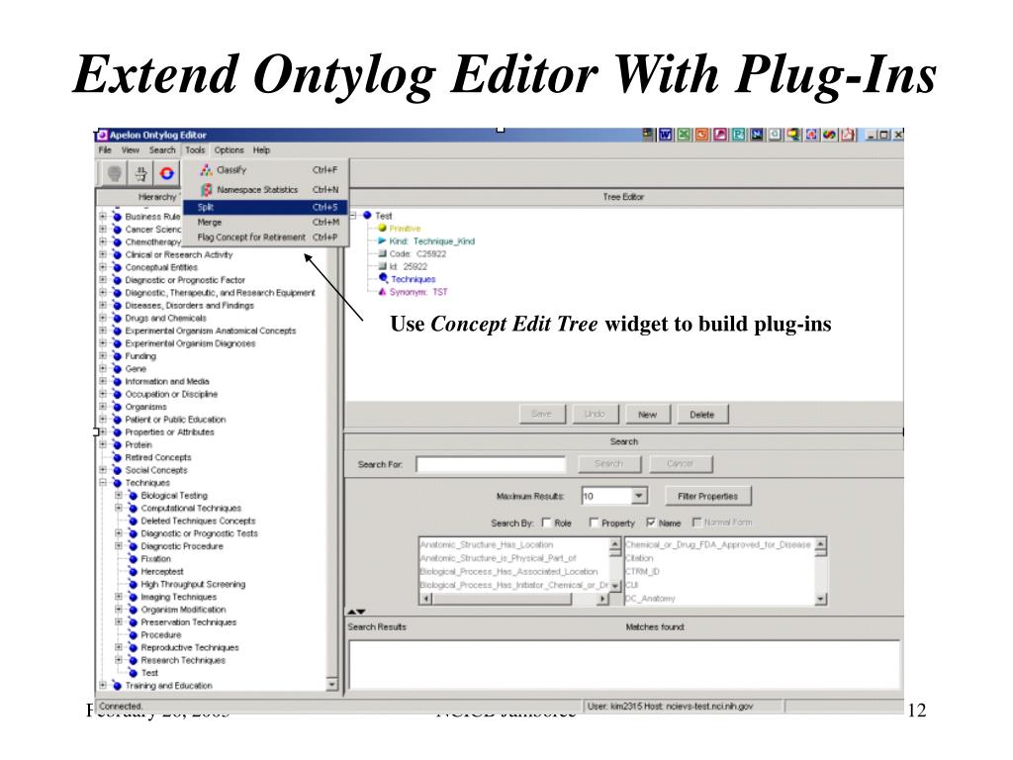
Task: Click the teal Publisher icon in the shortcut bar
Action: click(738, 135)
